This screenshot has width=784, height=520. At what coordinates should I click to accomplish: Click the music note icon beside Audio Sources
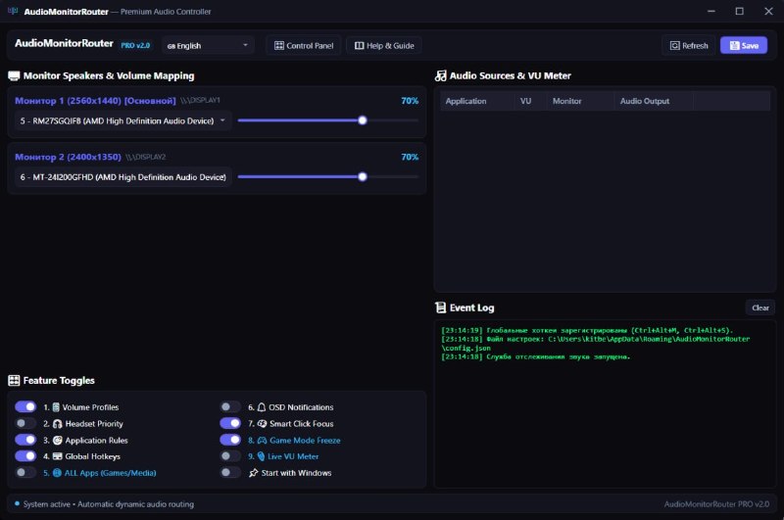[440, 76]
